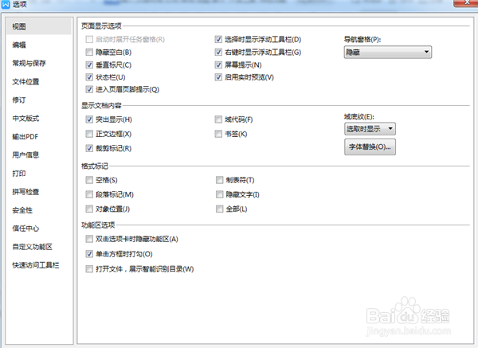This screenshot has height=348, width=478.
Task: Toggle the 裁剪标记(R) checkbox
Action: tap(89, 148)
